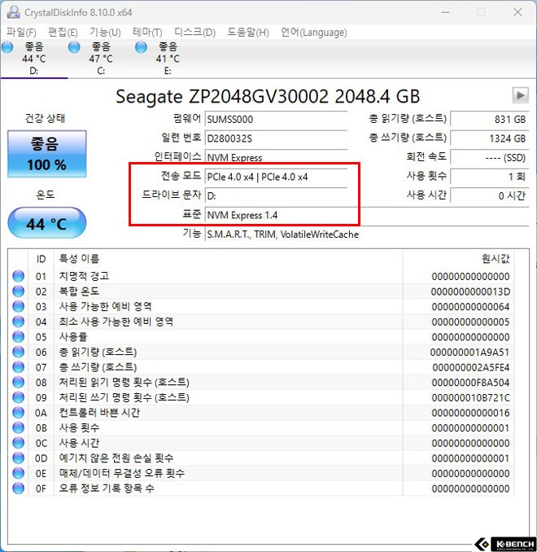Select 예기치 않은 전원 손실 횟수 attribute name

(116, 458)
